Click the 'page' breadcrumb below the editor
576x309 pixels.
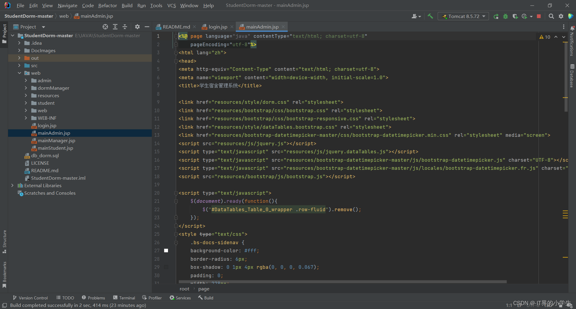click(x=204, y=289)
